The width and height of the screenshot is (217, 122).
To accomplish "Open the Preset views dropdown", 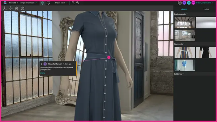I will tap(61, 3).
